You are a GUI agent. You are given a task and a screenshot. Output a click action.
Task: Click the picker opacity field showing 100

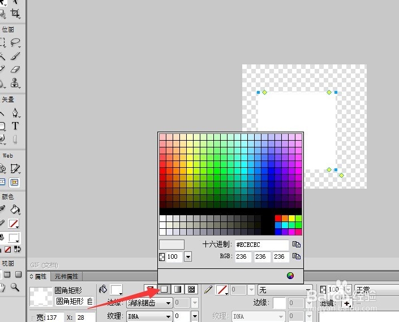click(174, 256)
